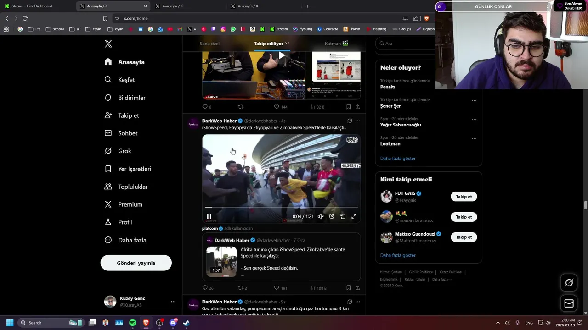Bookmark the iShowSpeed post with 191 likes

[348, 288]
